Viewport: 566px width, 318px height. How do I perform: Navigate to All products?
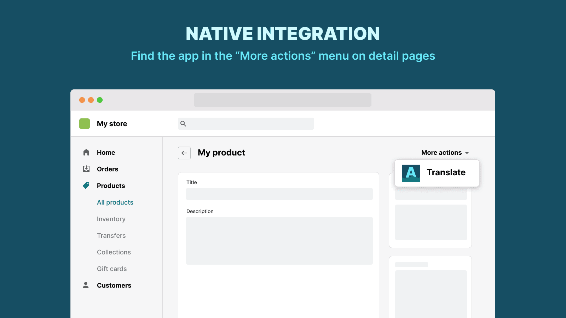[115, 202]
